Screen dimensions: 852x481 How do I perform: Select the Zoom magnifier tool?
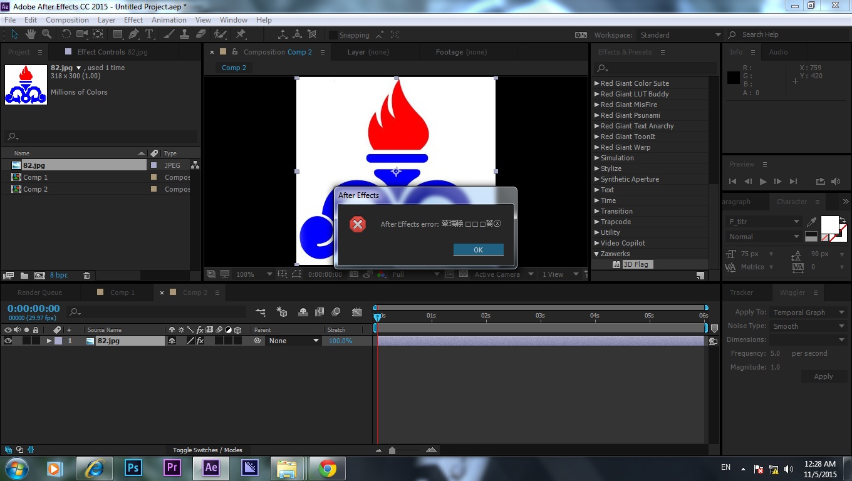pyautogui.click(x=47, y=34)
